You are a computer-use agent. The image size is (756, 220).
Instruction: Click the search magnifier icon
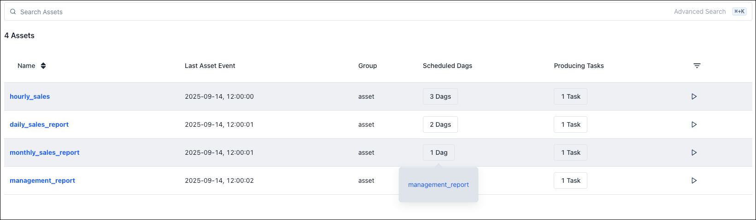tap(13, 12)
